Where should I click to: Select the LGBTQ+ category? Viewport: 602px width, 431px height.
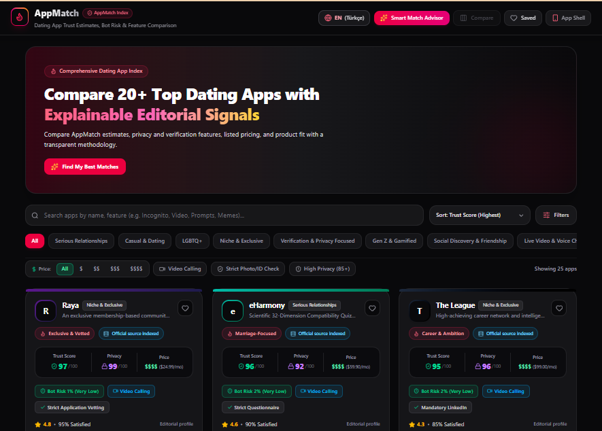coord(192,241)
